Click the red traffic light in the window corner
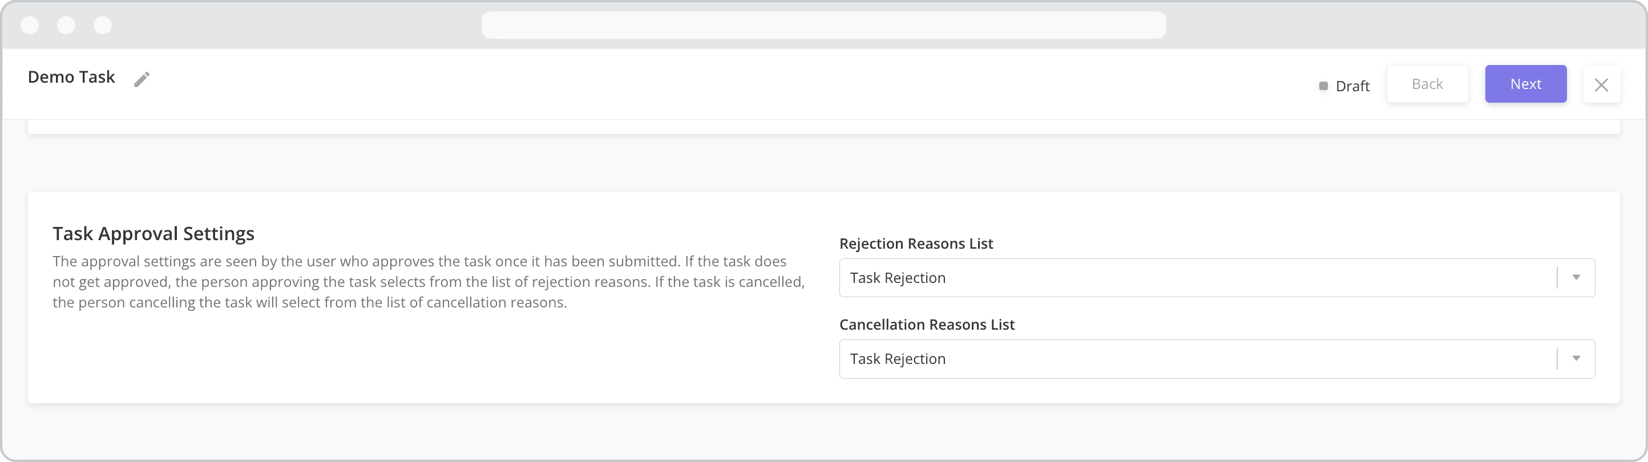 [30, 26]
